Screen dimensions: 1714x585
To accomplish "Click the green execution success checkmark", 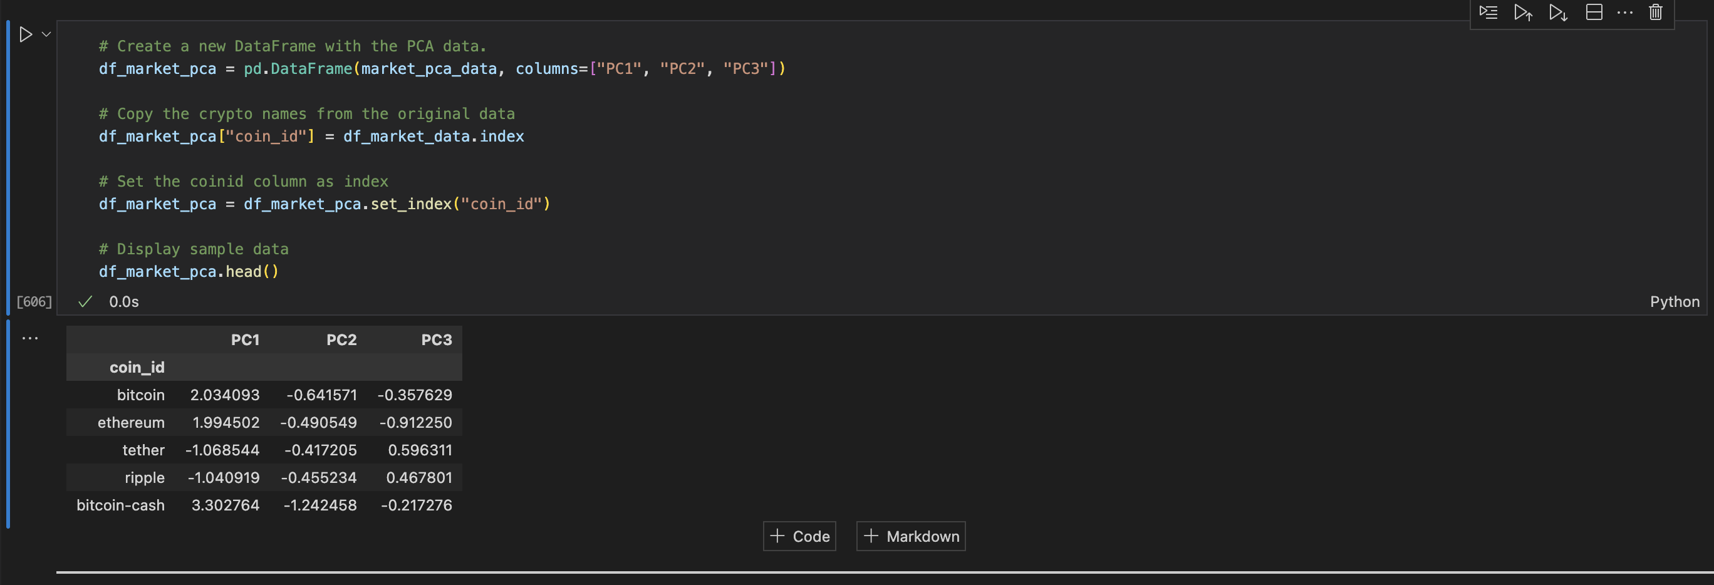I will pyautogui.click(x=85, y=301).
